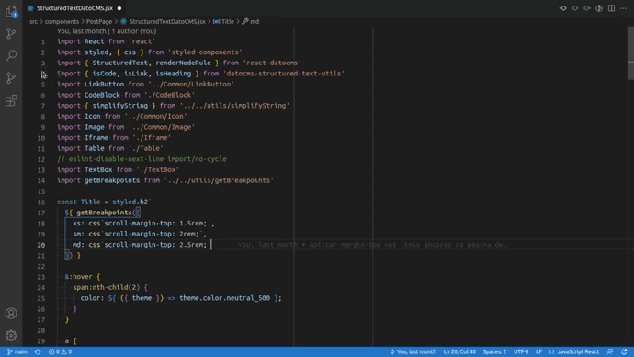
Task: Click 'react-datocms' import string
Action: pyautogui.click(x=272, y=63)
